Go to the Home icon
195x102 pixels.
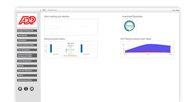click(x=20, y=89)
